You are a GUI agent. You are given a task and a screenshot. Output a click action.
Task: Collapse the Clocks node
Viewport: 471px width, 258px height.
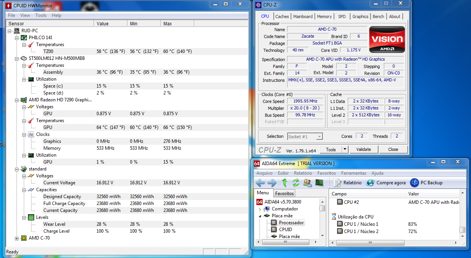tap(24, 134)
